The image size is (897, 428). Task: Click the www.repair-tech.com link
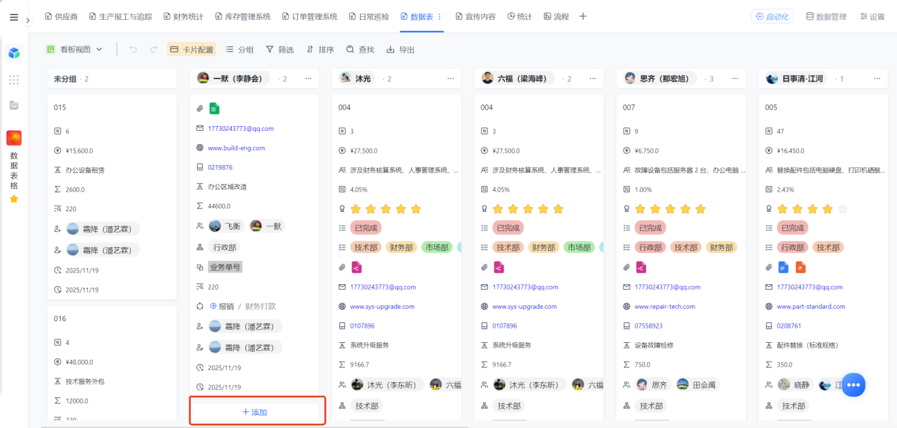coord(665,307)
